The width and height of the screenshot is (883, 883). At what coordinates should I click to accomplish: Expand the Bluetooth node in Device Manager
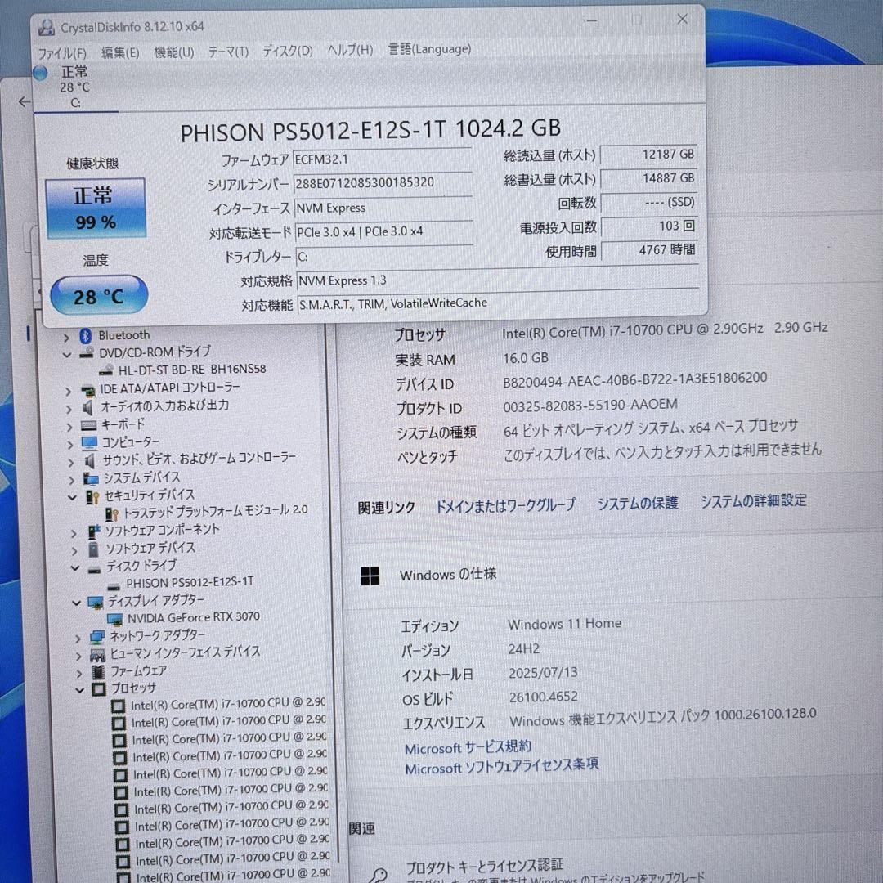click(66, 338)
